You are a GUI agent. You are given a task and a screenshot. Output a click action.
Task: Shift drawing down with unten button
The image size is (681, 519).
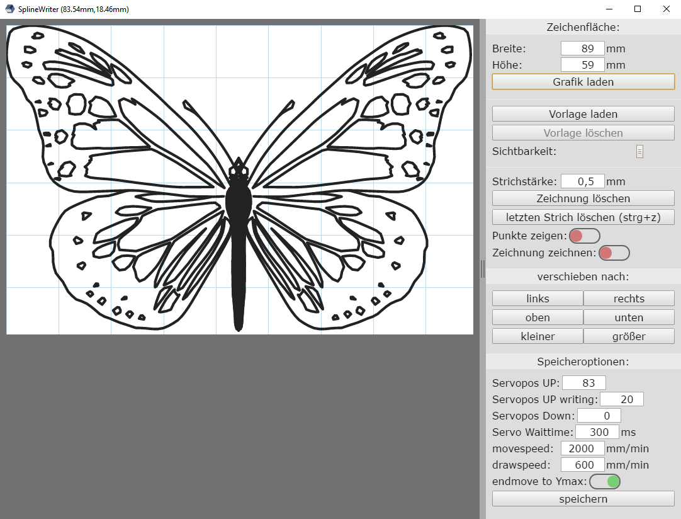pyautogui.click(x=629, y=317)
